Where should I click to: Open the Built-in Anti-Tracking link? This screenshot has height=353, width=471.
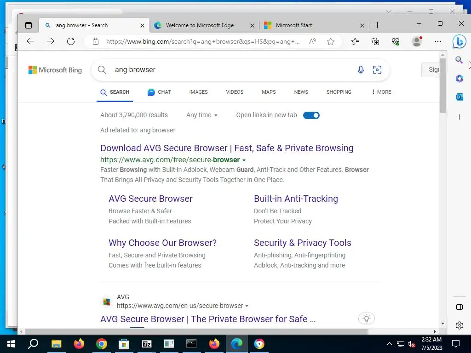coord(296,199)
